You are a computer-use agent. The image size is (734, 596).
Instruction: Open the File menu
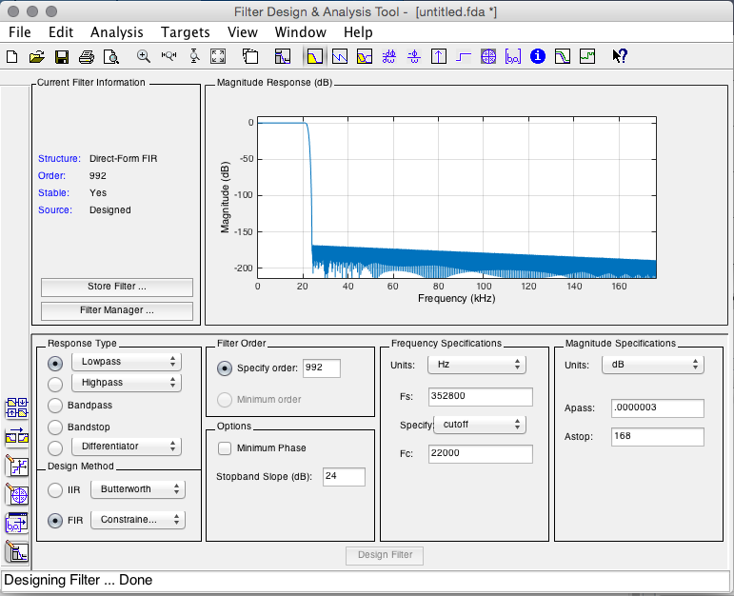[20, 32]
